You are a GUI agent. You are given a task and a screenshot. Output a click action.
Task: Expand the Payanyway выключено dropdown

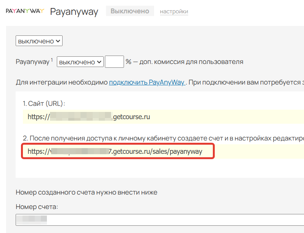point(80,62)
